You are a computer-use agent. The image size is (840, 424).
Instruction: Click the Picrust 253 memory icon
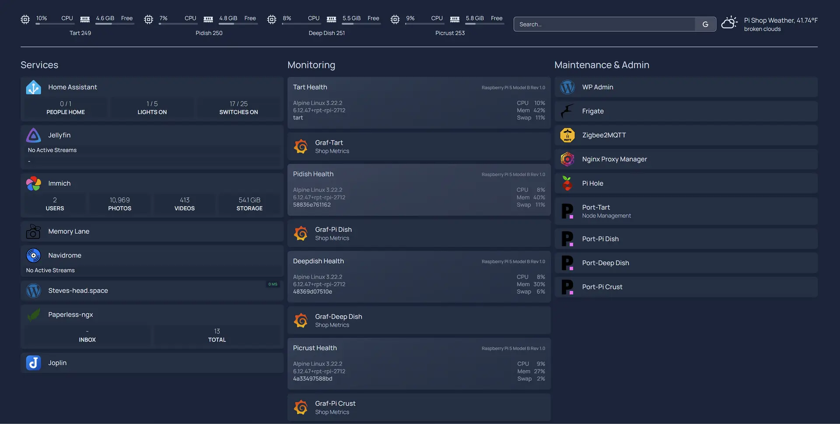455,19
